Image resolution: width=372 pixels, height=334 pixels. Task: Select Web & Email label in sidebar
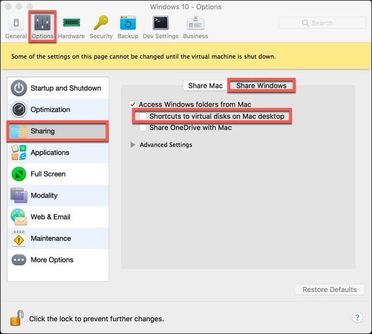click(51, 217)
